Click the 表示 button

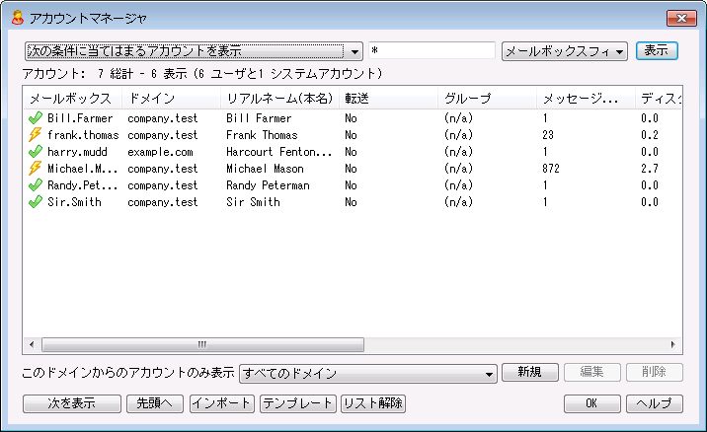657,50
